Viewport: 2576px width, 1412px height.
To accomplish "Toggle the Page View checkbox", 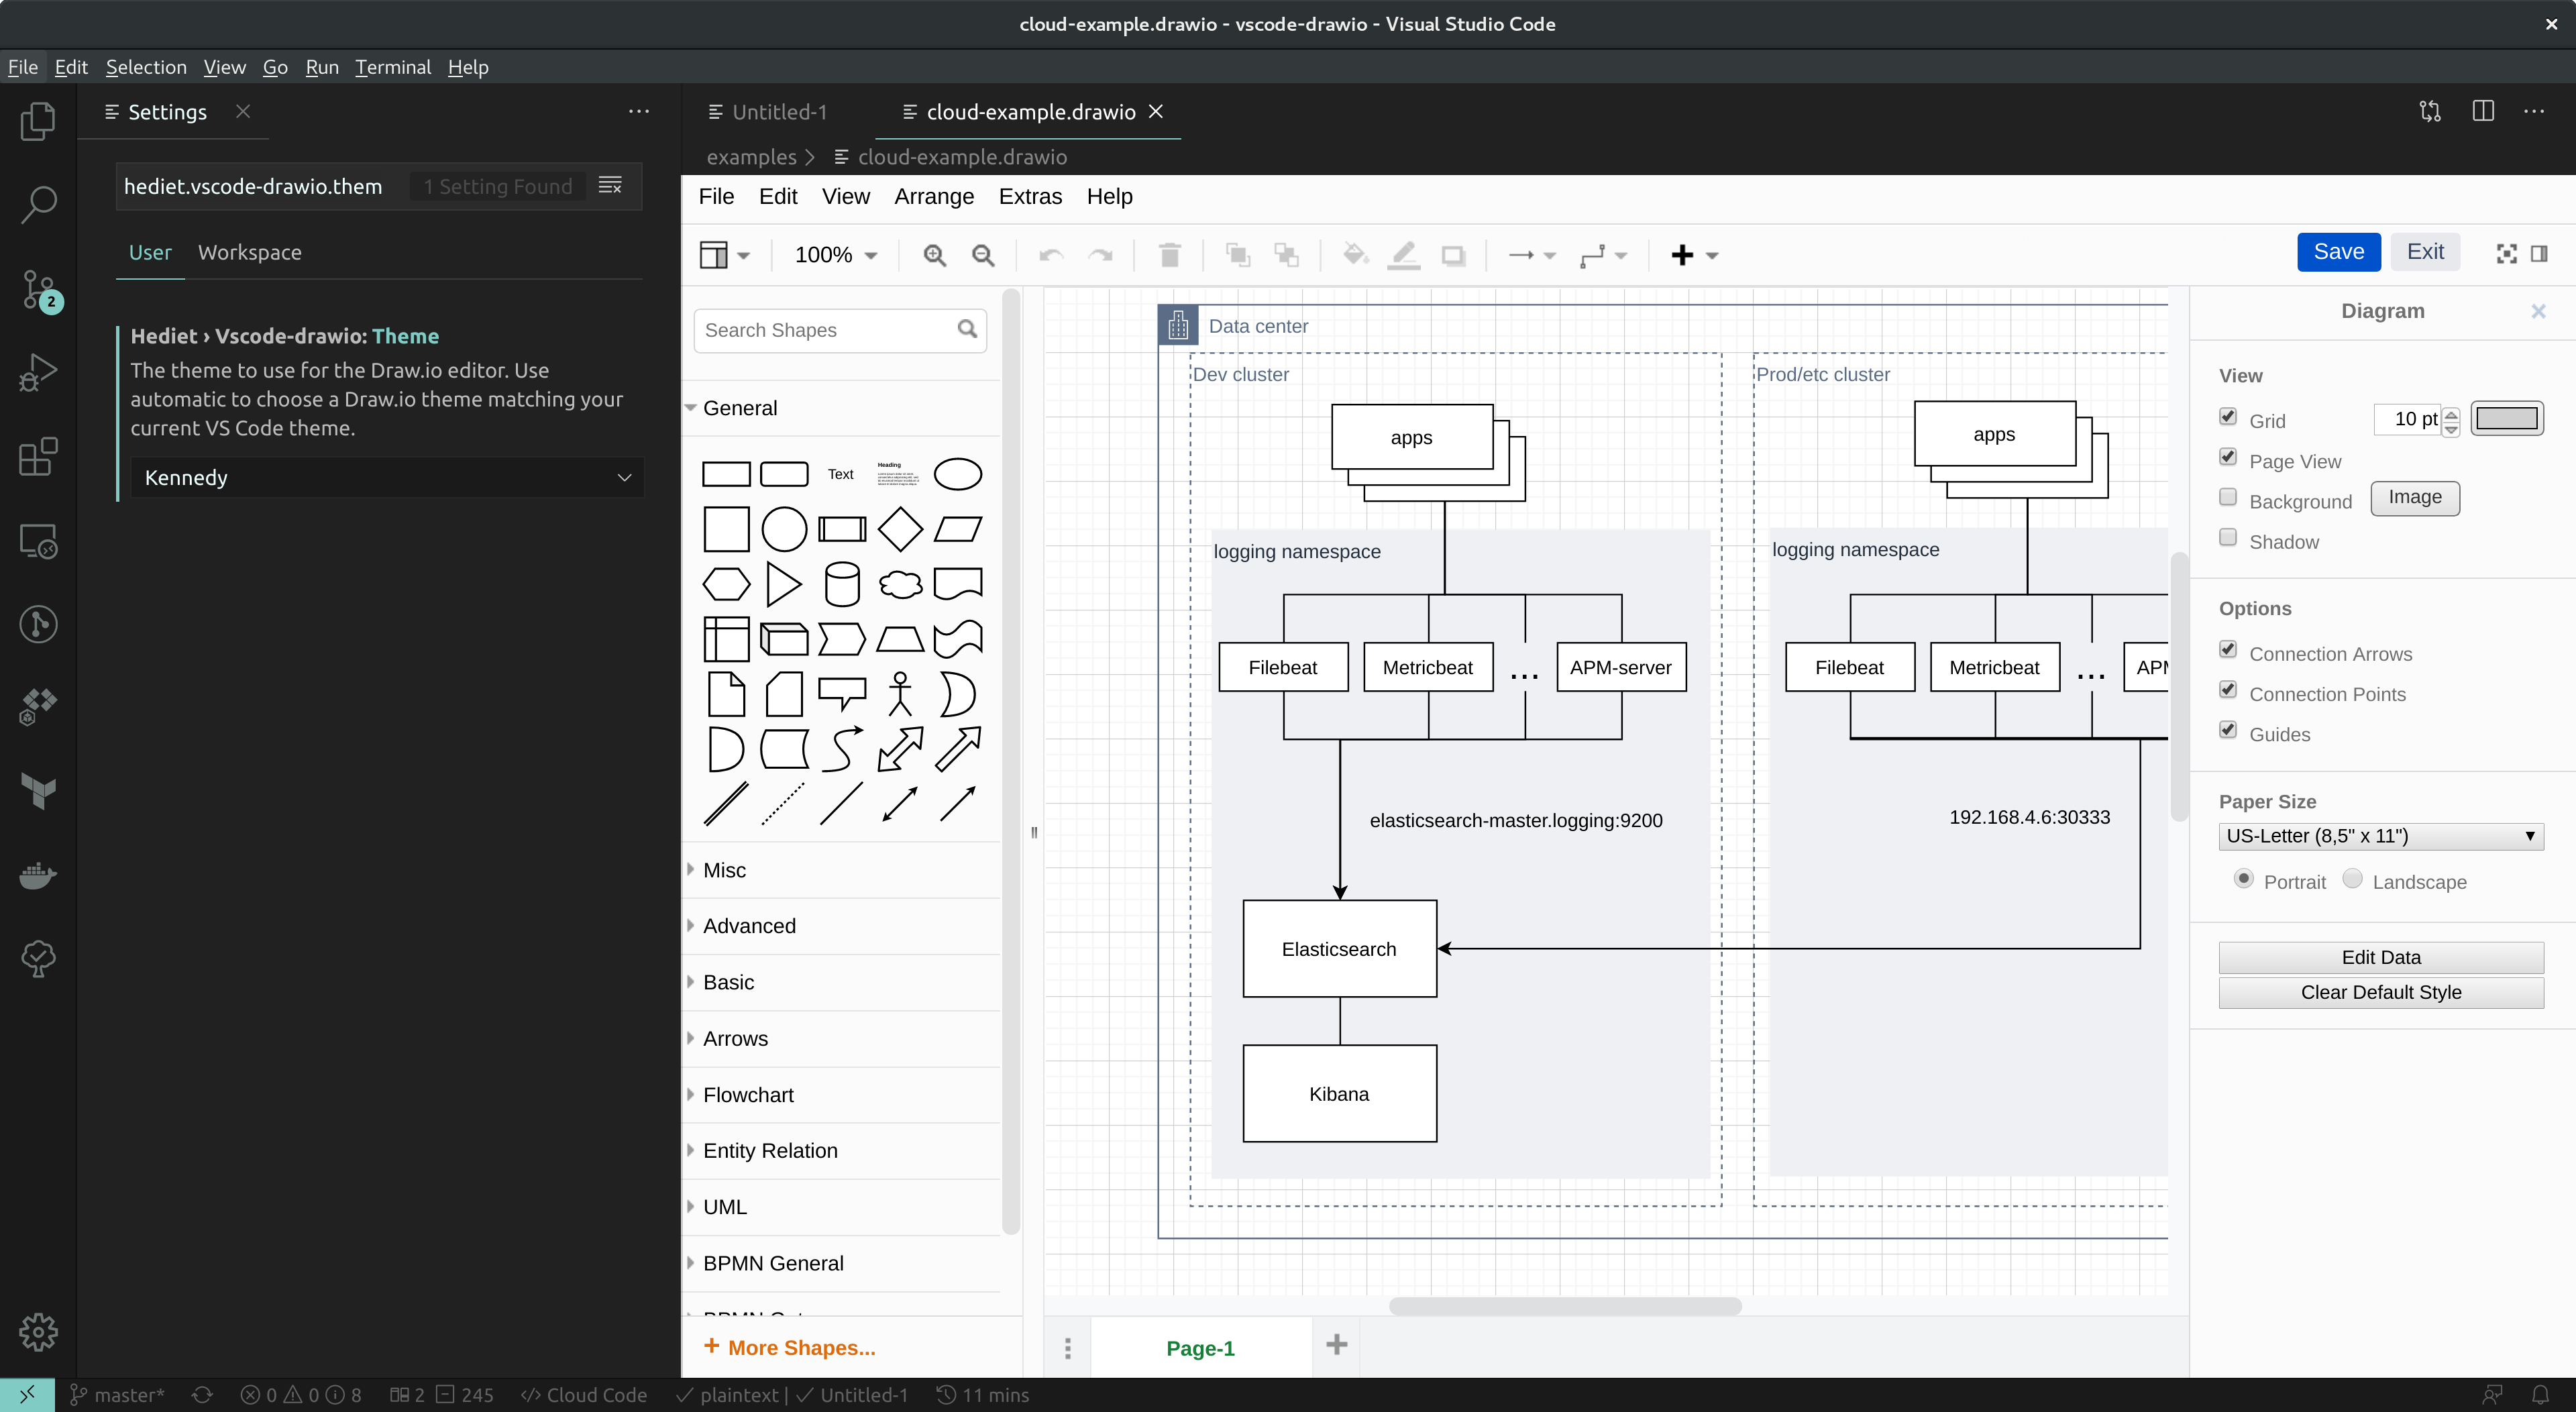I will coord(2229,457).
